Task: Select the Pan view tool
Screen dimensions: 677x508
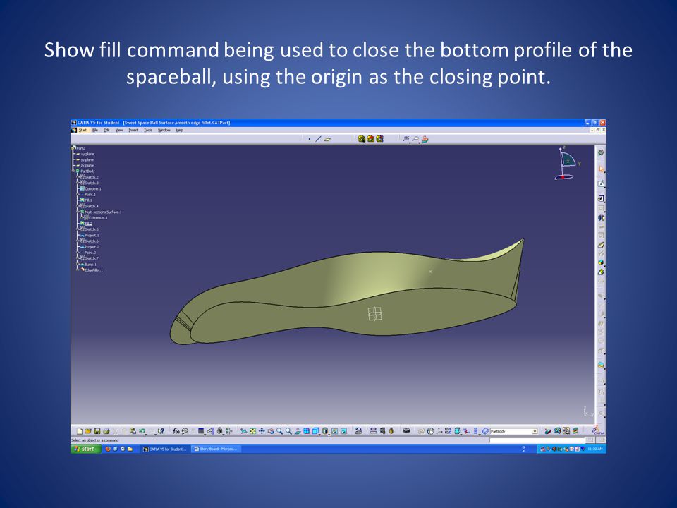Action: tap(262, 431)
